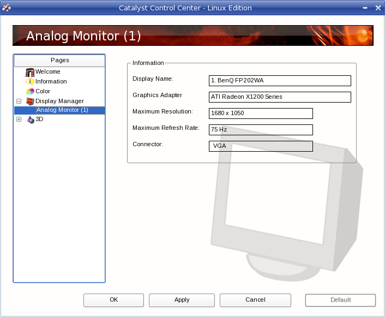Collapse the Display Manager tree node
The width and height of the screenshot is (385, 317).
(19, 101)
